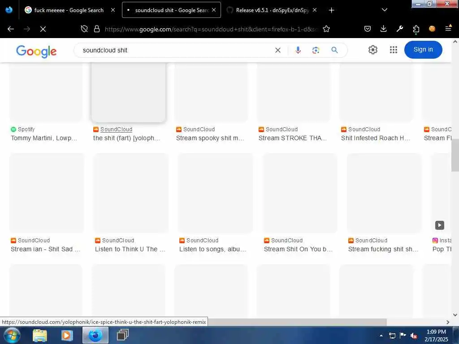The width and height of the screenshot is (459, 344).
Task: Open 'Stream fucking shit sh...' result
Action: pyautogui.click(x=383, y=249)
